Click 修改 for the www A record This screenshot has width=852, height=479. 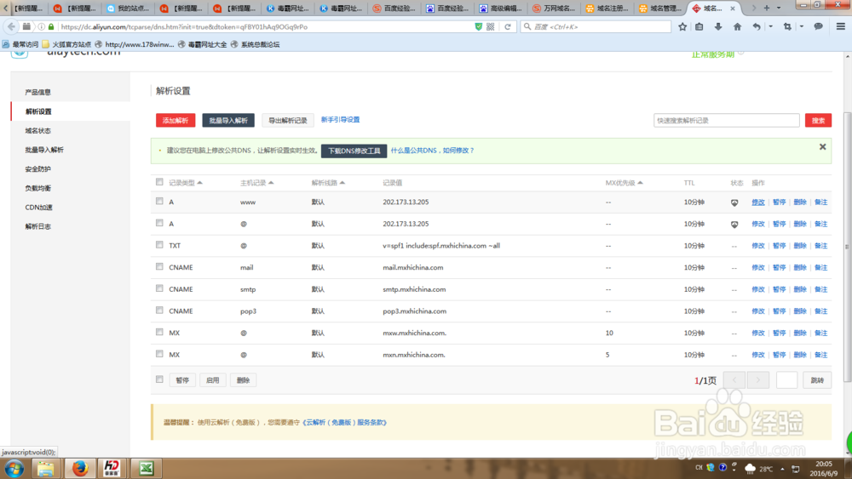point(758,202)
